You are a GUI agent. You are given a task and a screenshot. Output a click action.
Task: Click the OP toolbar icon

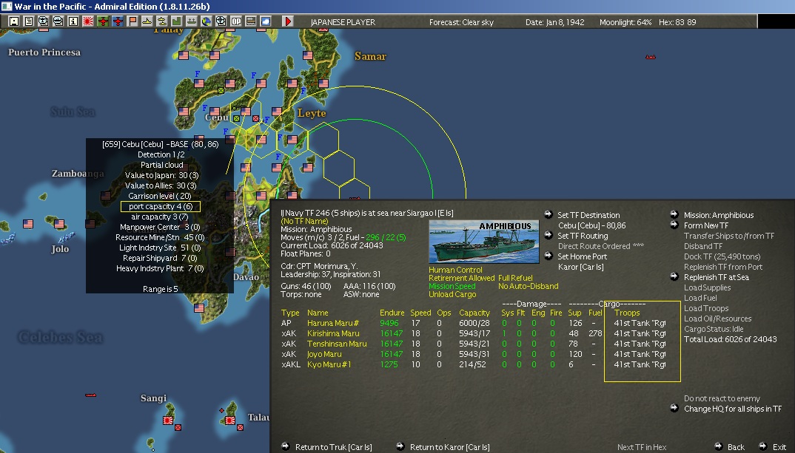(236, 21)
